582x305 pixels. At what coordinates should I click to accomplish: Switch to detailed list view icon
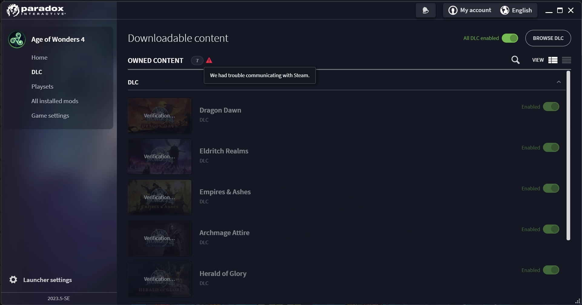[x=553, y=60]
